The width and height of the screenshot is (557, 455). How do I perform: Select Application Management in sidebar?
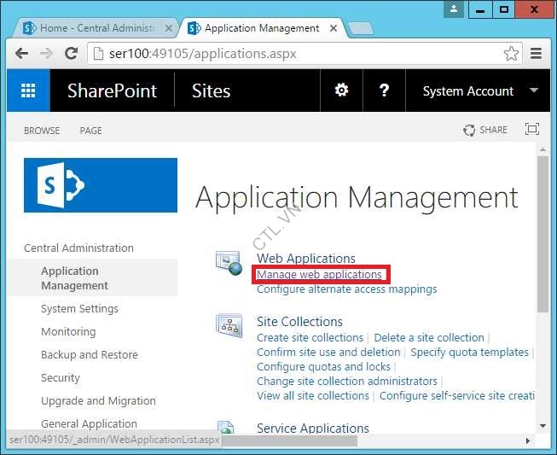pos(74,278)
